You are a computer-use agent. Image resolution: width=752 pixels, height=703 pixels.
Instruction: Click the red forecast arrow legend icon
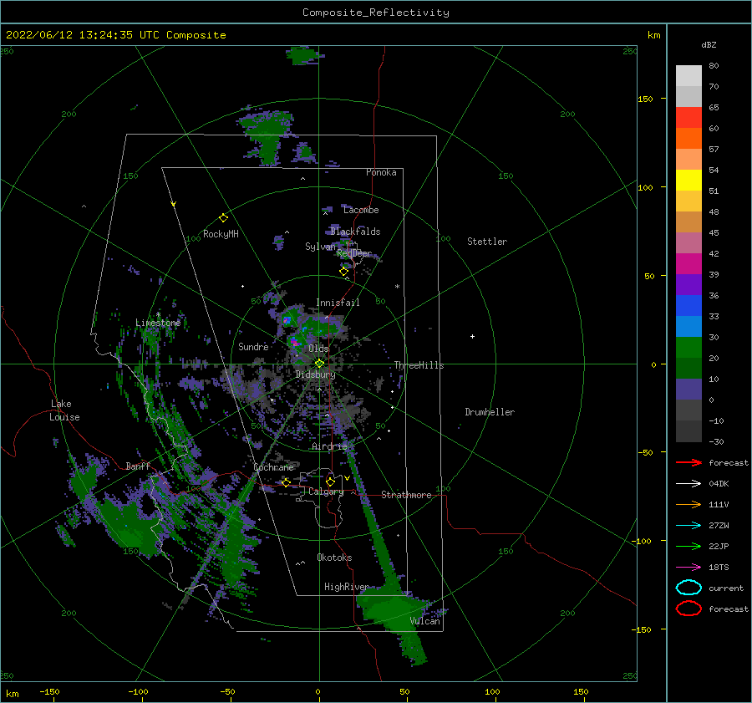coord(688,462)
